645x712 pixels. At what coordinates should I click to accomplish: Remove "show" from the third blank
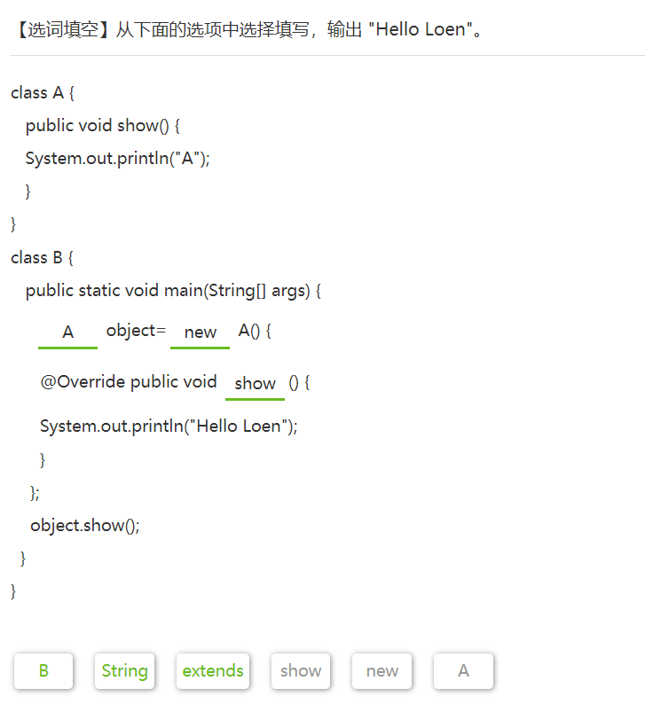click(256, 384)
